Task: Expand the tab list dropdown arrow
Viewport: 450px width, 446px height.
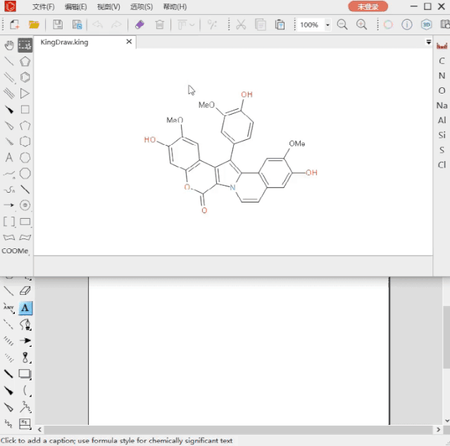Action: coord(428,42)
